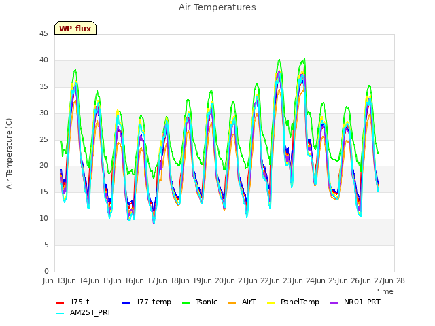Click the cyan AM25T_PRT legend marker

[60, 314]
